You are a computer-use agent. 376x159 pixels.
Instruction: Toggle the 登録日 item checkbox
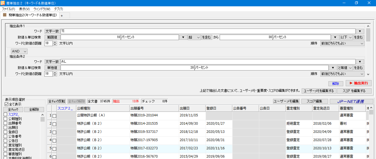click(x=5, y=132)
